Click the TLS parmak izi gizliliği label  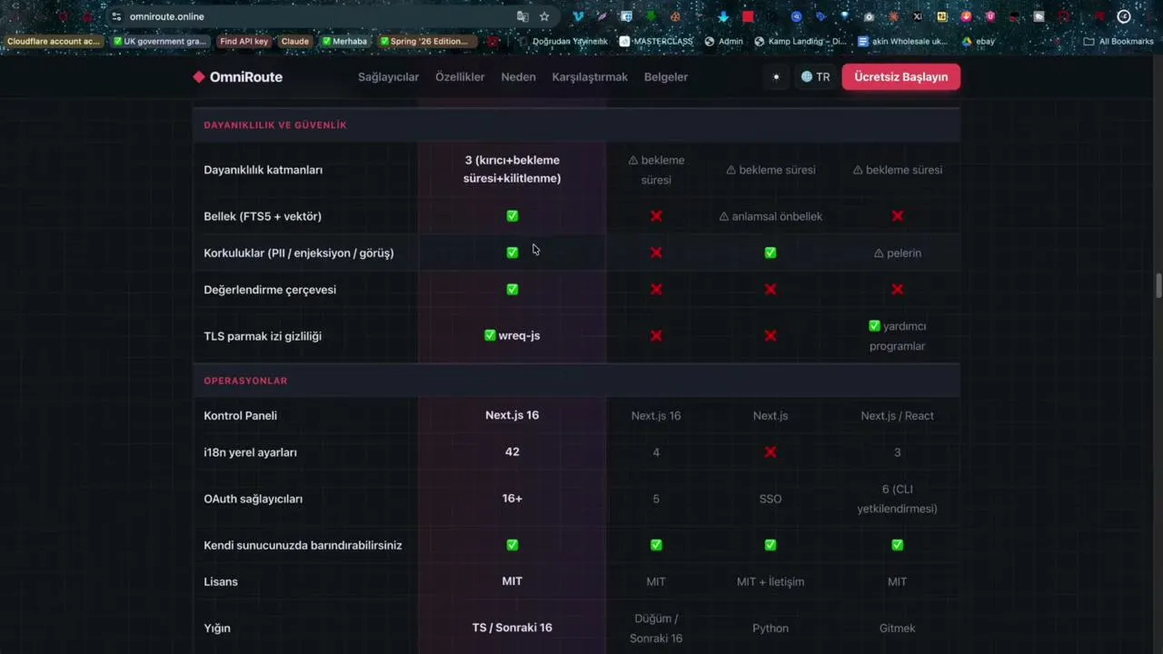click(x=263, y=336)
